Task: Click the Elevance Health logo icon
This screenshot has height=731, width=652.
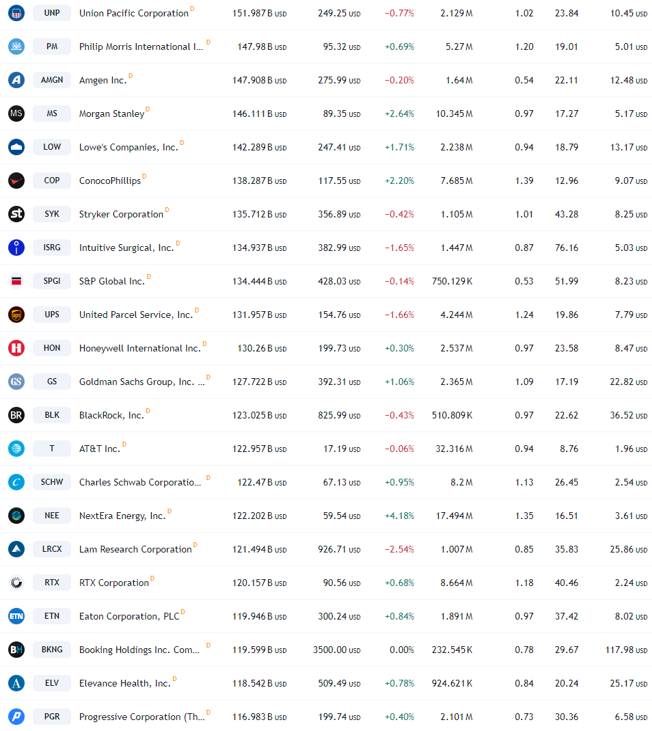Action: [x=16, y=683]
